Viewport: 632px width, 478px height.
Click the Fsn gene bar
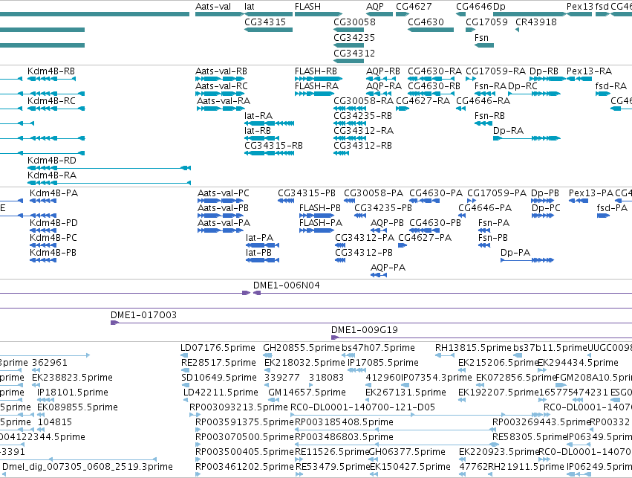(484, 45)
